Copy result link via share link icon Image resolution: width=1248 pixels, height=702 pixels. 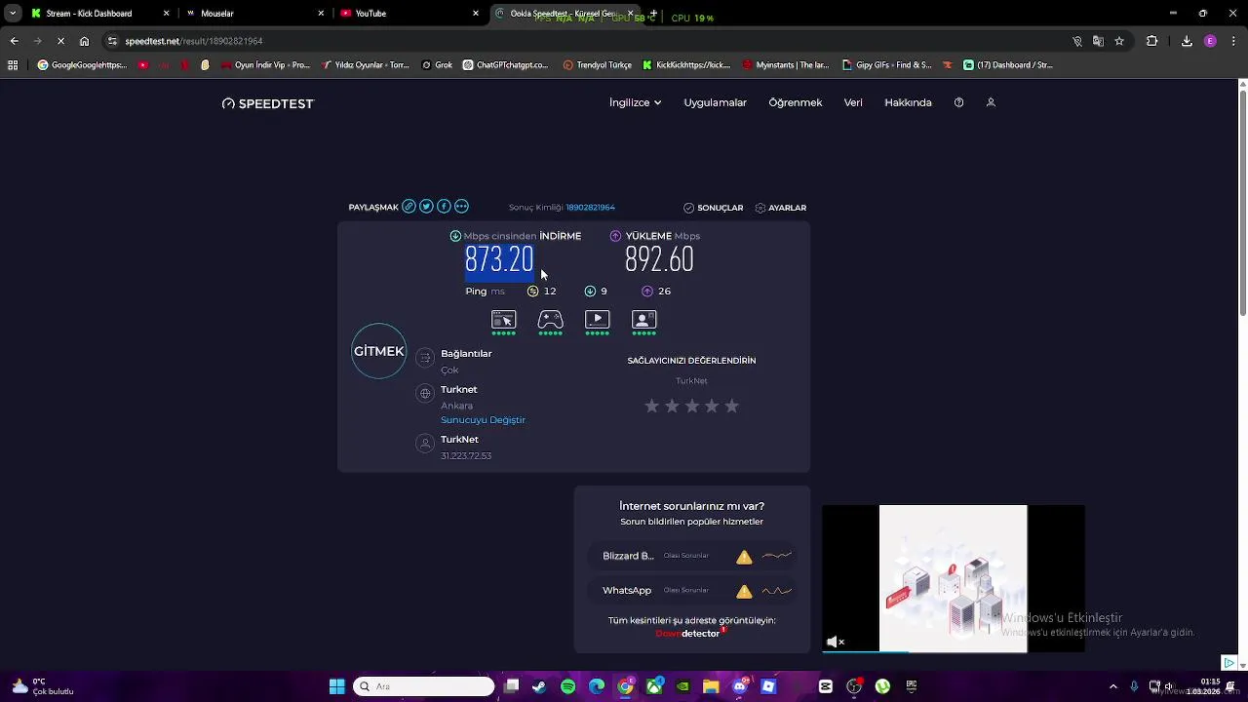[x=409, y=207]
